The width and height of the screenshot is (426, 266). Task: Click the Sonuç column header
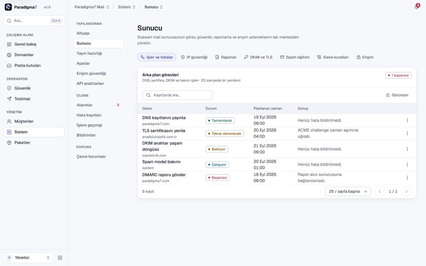pos(303,109)
